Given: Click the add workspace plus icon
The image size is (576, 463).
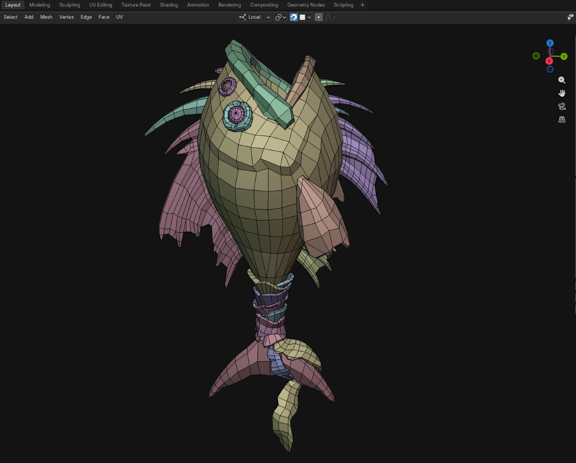Looking at the screenshot, I should [x=362, y=5].
